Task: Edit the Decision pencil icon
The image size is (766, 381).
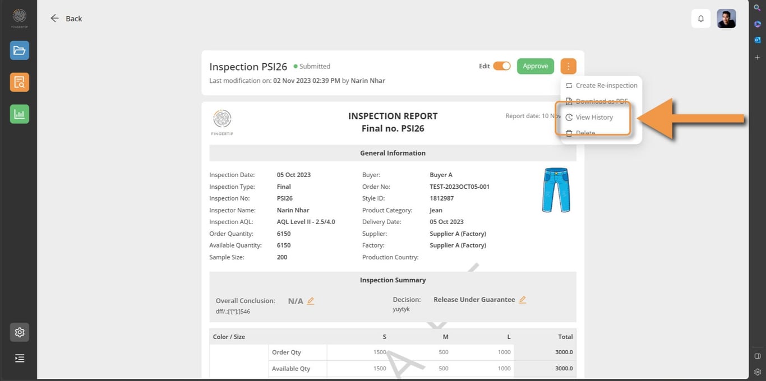Action: [x=523, y=300]
